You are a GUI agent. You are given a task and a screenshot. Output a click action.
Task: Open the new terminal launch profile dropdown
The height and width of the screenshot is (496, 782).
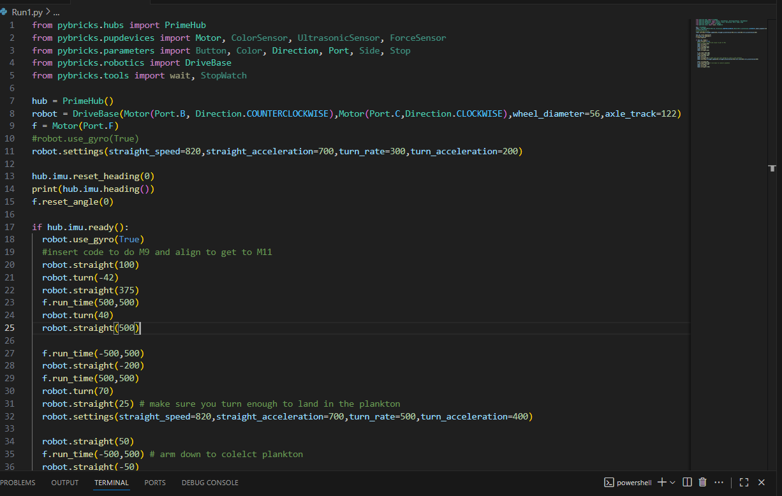coord(672,483)
